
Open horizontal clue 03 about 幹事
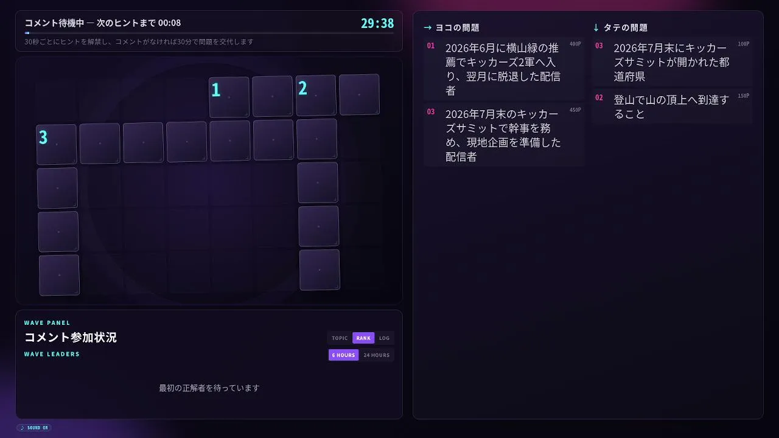[504, 135]
